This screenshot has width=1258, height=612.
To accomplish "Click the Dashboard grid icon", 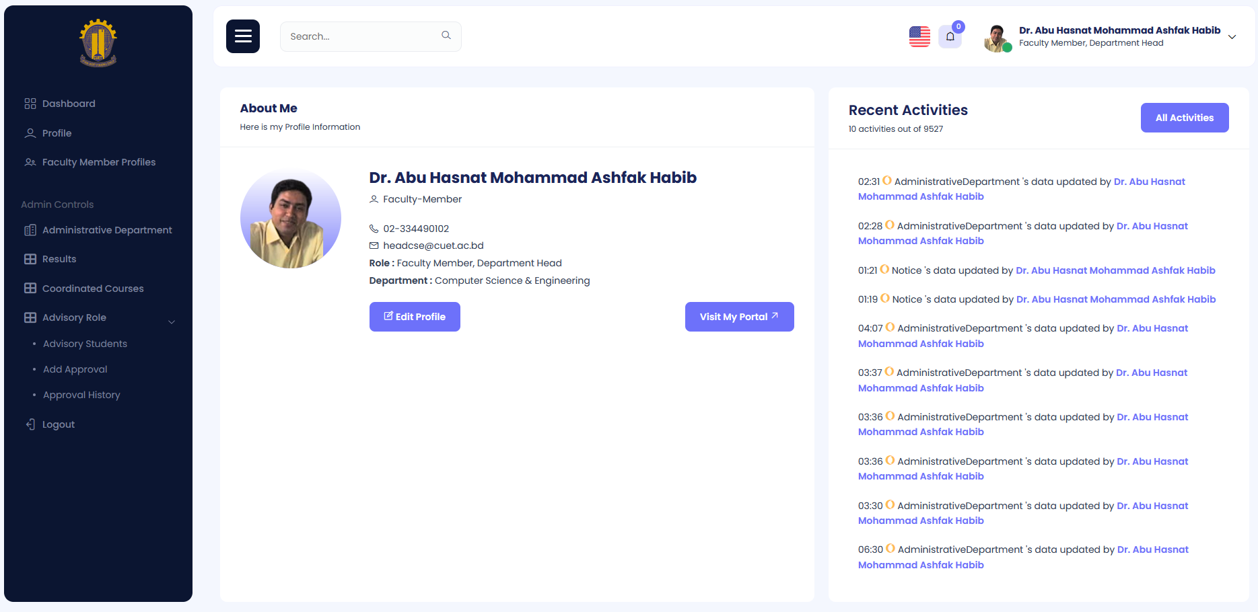I will [30, 104].
